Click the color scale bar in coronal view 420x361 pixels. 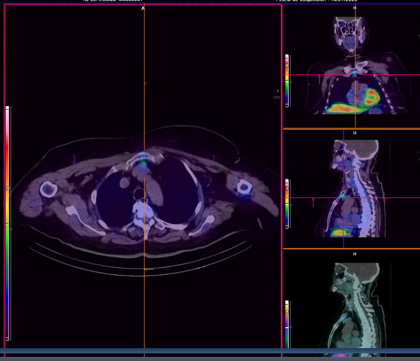tap(287, 80)
